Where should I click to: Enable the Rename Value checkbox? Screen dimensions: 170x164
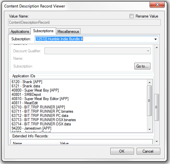131,16
